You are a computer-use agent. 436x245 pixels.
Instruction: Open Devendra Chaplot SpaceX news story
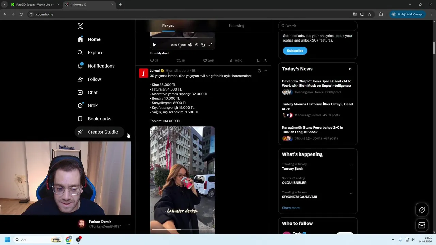pos(316,83)
